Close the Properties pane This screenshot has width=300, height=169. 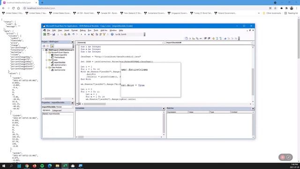coord(73,103)
